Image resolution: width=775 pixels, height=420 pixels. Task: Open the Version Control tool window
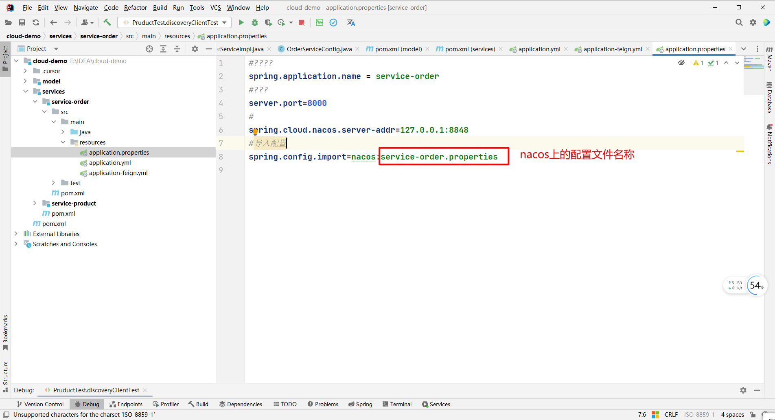pyautogui.click(x=40, y=404)
